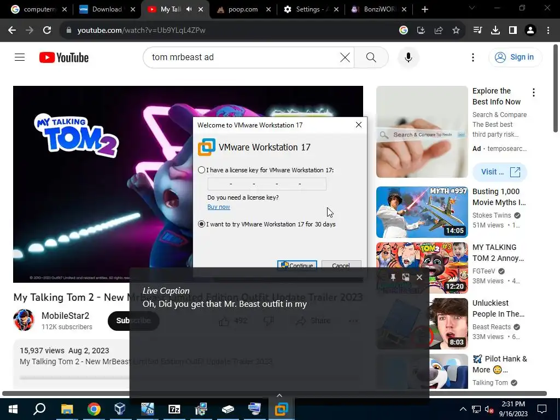Open the ad options three-dot menu
The height and width of the screenshot is (420, 560).
[534, 92]
